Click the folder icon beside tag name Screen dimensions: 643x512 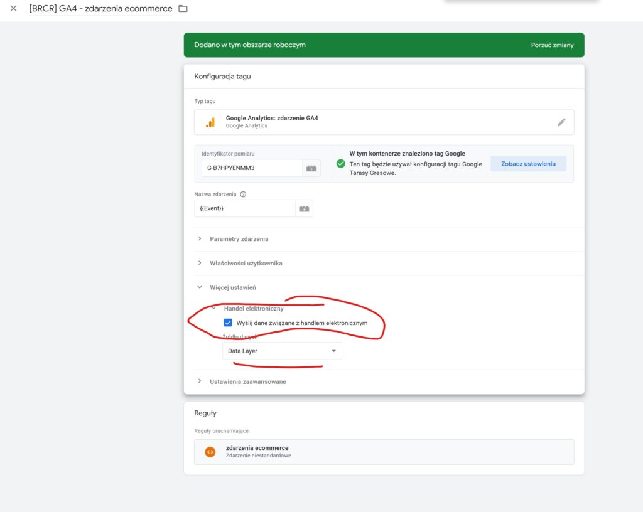coord(183,9)
